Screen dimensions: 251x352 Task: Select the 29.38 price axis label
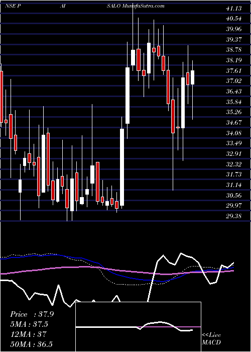(x=234, y=216)
